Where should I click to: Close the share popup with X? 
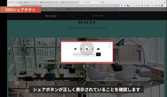pyautogui.click(x=110, y=44)
